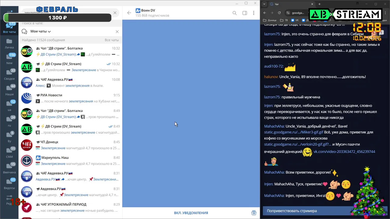Click the РИА Новости avatar
The image size is (390, 219).
tap(27, 98)
